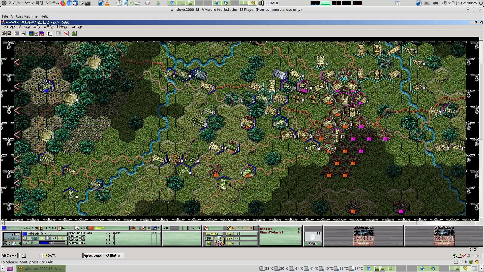The image size is (484, 272).
Task: Open VMware Help menu
Action: (44, 16)
